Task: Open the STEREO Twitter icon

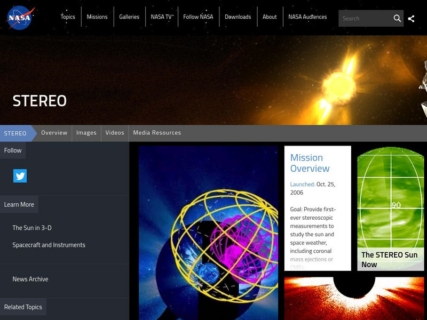Action: coord(20,176)
